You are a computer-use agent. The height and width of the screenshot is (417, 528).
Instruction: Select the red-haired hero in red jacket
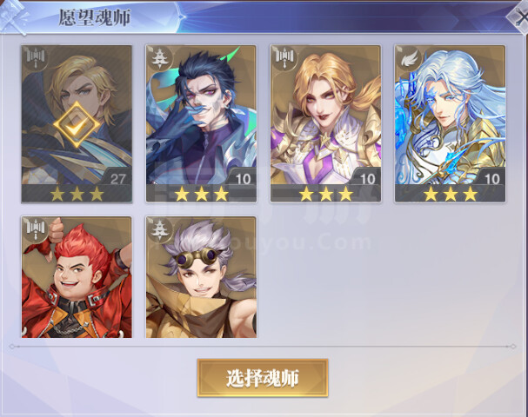pyautogui.click(x=77, y=277)
